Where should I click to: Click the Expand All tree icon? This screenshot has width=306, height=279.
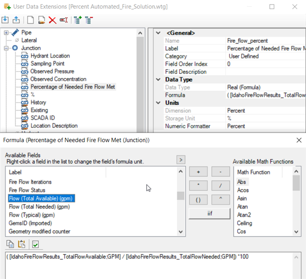pos(78,20)
